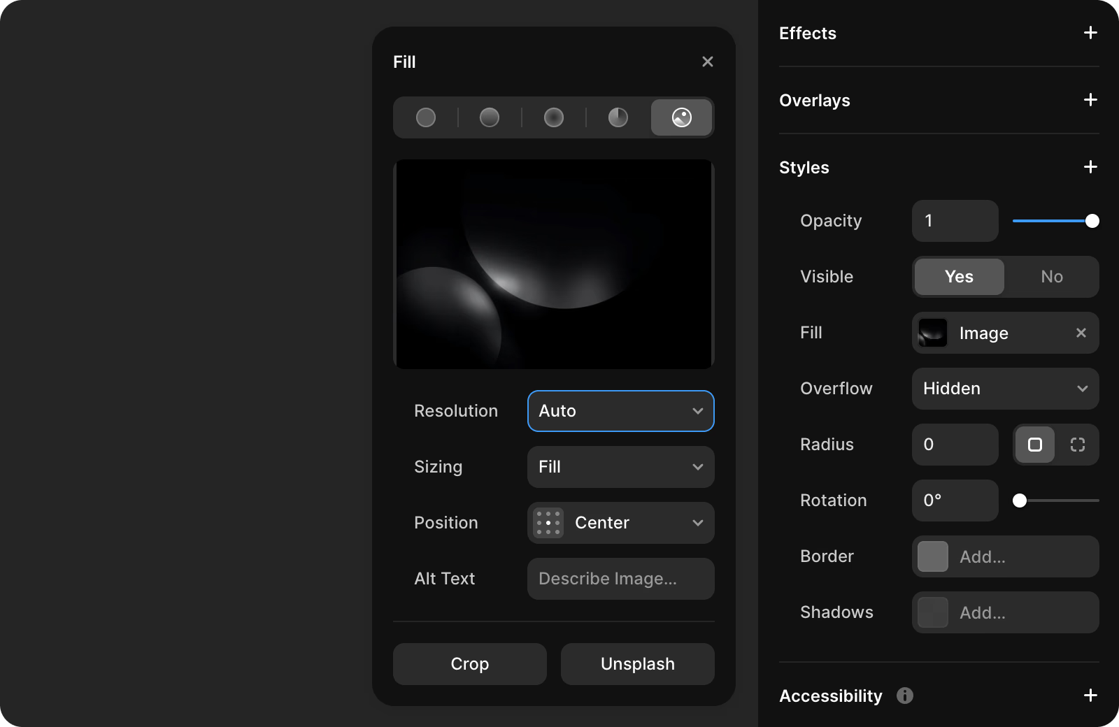Image resolution: width=1119 pixels, height=727 pixels.
Task: Expand the Effects section
Action: (x=1090, y=32)
